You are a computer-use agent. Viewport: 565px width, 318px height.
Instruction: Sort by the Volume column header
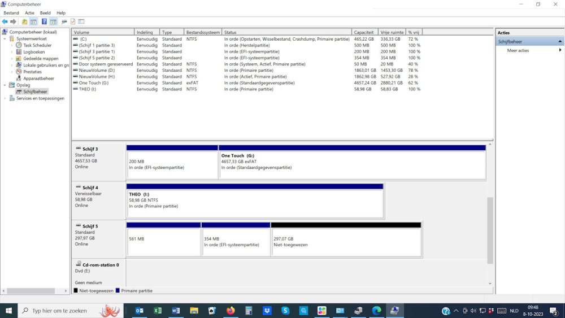(103, 32)
